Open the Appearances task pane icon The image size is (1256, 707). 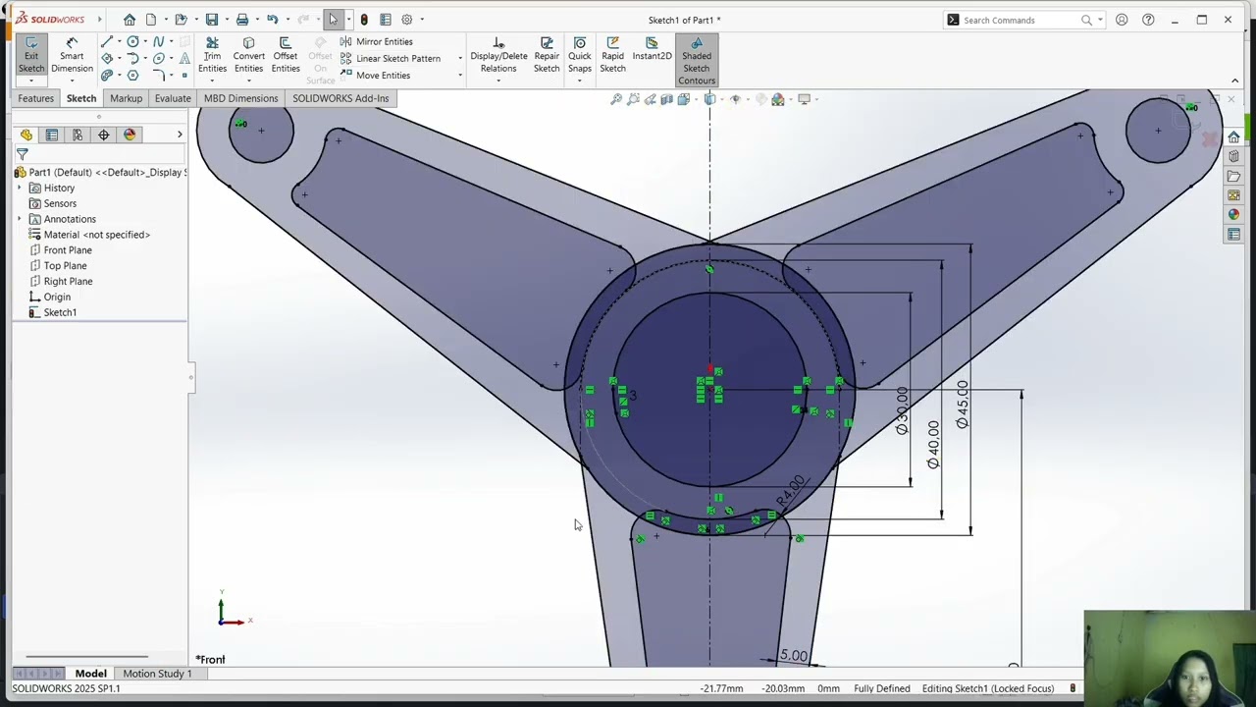coord(1233,214)
